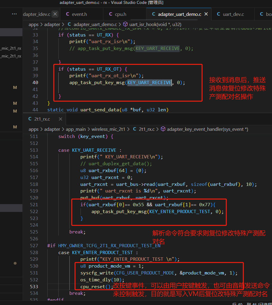
Task: Open the app_main breadcrumb folder
Action: (76, 129)
